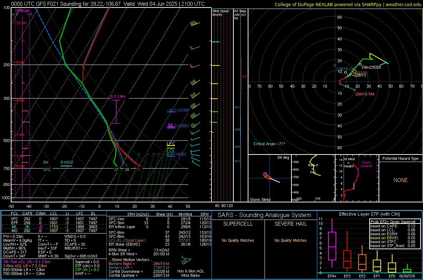Click 'No Quality Matches' under SUPERCELL

point(238,240)
